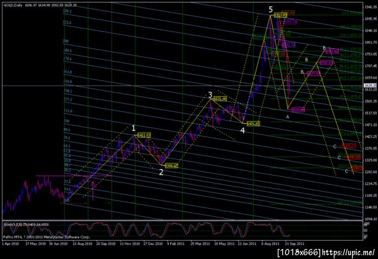Click the yellow price tag beside wave 3
Screen dimensions: 378x259
(220, 99)
